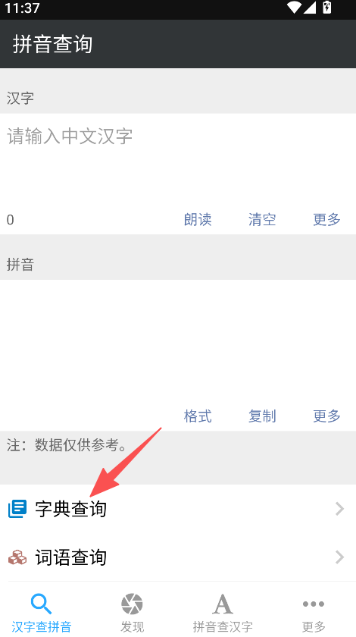
Task: Open 更多 options under the 汉字 input
Action: pos(326,220)
